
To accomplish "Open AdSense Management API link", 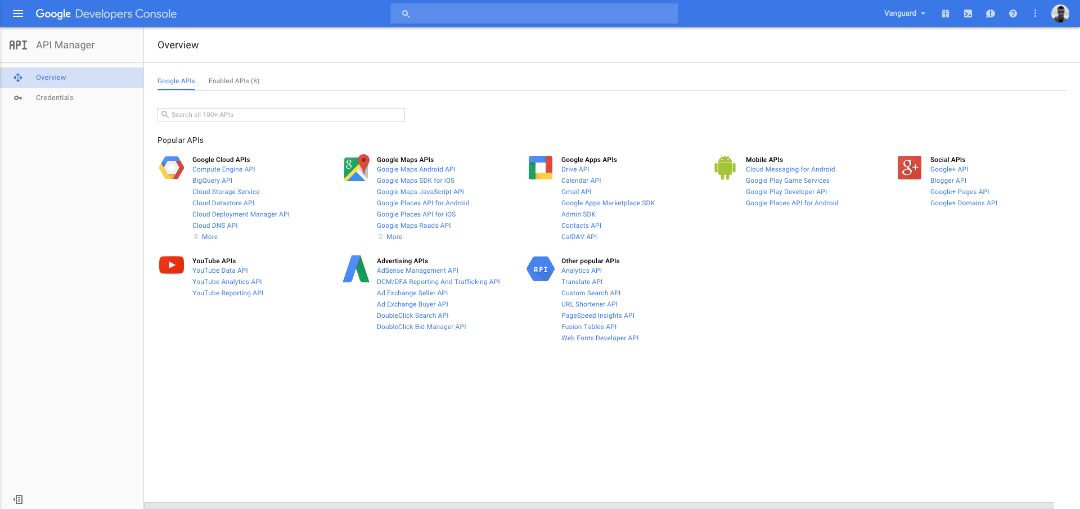I will click(x=417, y=271).
